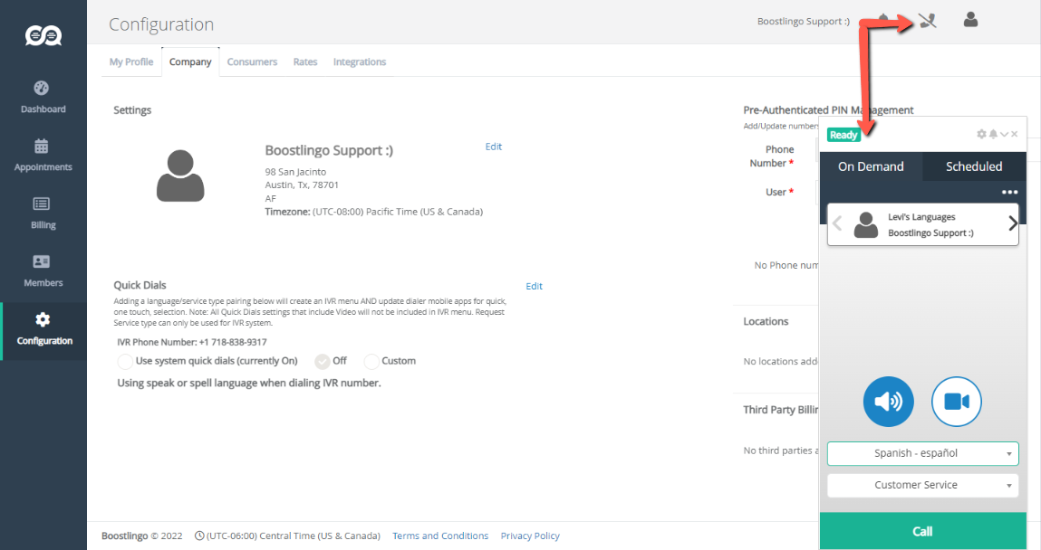The image size is (1041, 550).
Task: Open the Dashboard section
Action: coord(43,97)
